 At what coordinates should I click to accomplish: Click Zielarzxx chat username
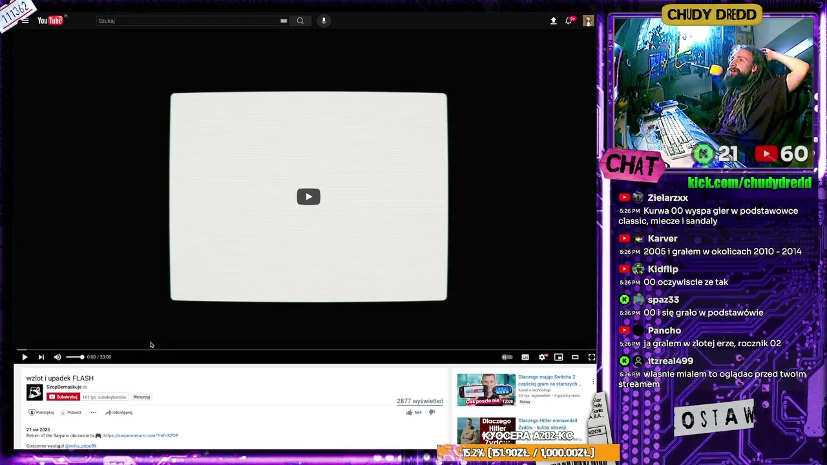[x=667, y=198]
